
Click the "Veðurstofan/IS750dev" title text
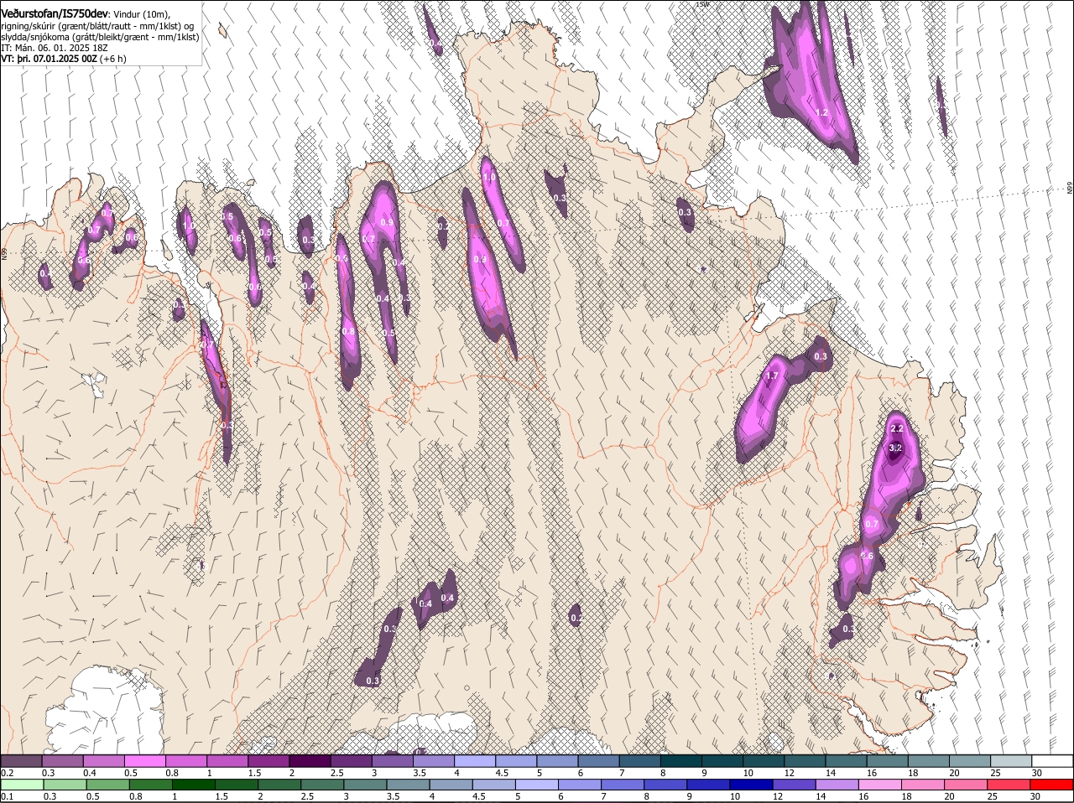[55, 13]
